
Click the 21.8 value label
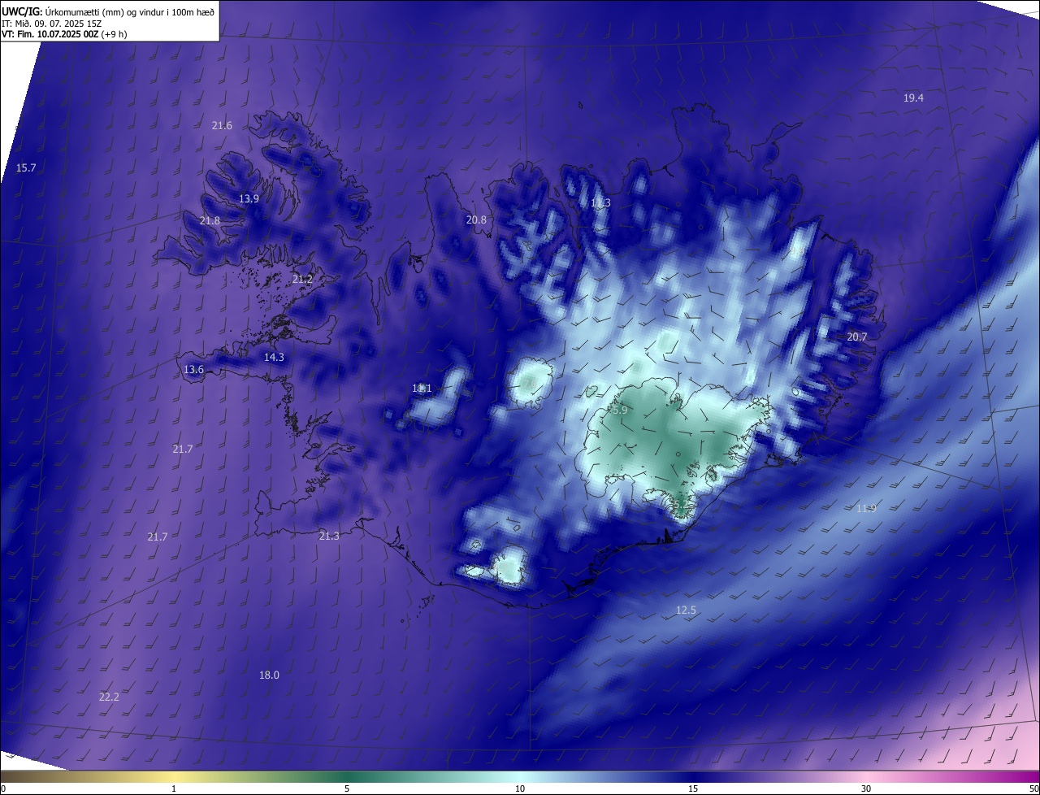210,220
